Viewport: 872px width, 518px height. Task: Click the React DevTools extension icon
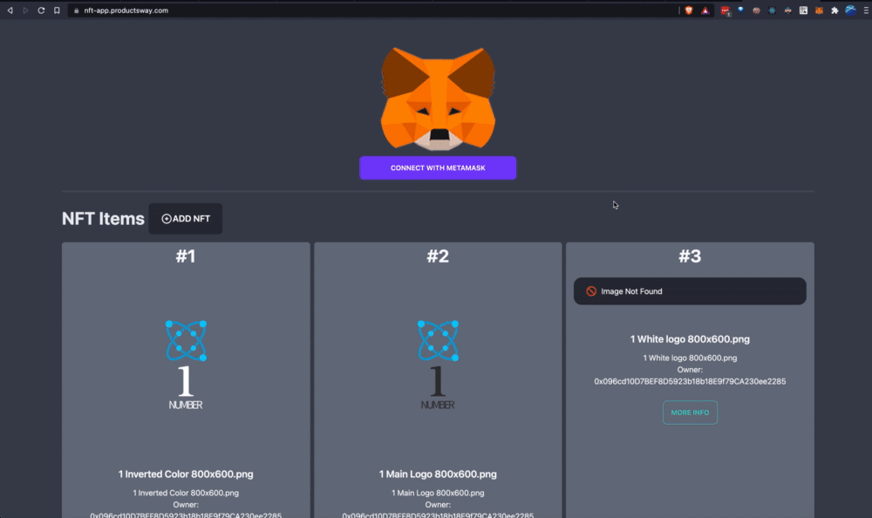(x=772, y=10)
